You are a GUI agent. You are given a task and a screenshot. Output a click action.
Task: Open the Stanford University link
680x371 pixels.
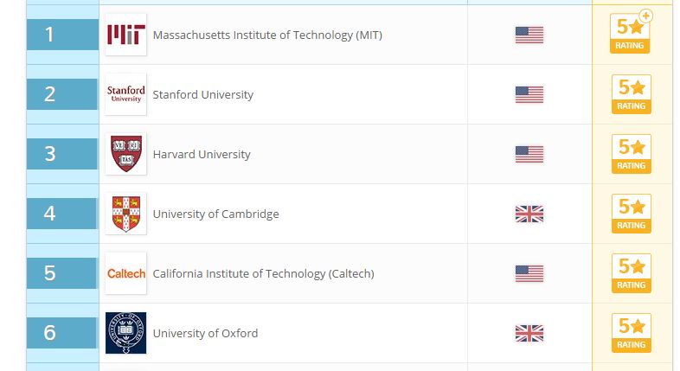tap(202, 95)
